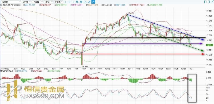
Task: Uncheck the UPPER:17.231 band checkbox
Action: pyautogui.click(x=130, y=5)
